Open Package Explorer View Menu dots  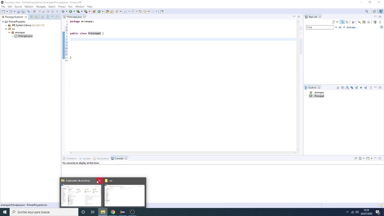48,17
